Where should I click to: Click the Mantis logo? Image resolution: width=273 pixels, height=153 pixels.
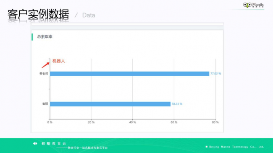[253, 5]
